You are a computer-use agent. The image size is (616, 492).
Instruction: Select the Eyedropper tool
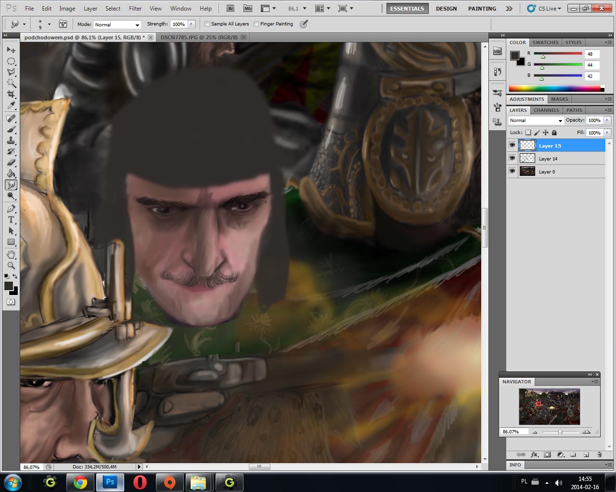[x=11, y=106]
